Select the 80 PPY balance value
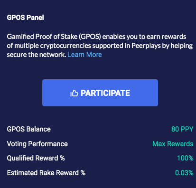Viewport: 196px width, 188px height. tap(182, 129)
